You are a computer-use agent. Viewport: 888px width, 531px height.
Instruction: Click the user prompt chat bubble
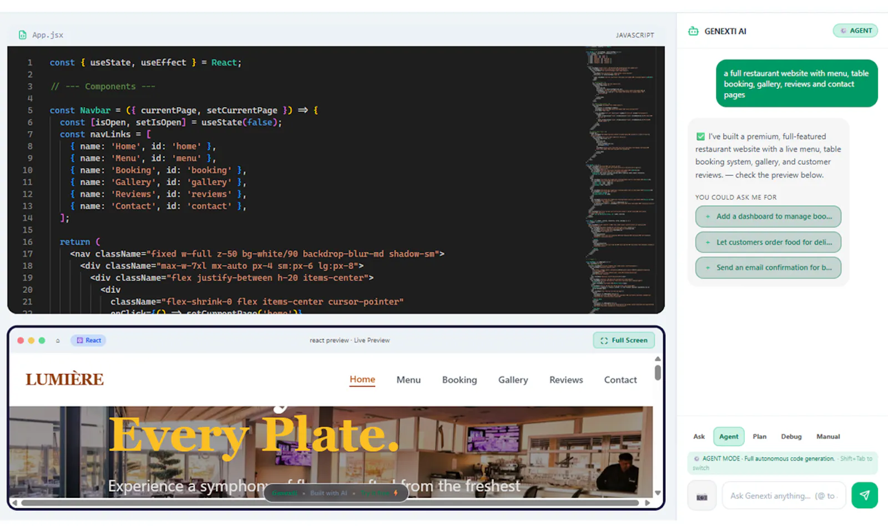point(796,83)
